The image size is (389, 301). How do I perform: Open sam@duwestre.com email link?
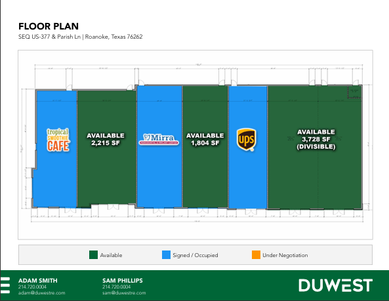click(124, 293)
